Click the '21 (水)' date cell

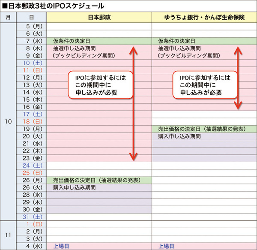coord(31,144)
